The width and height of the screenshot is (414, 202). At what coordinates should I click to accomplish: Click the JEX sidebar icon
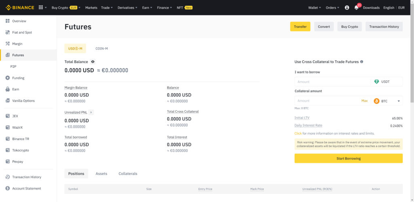8,116
